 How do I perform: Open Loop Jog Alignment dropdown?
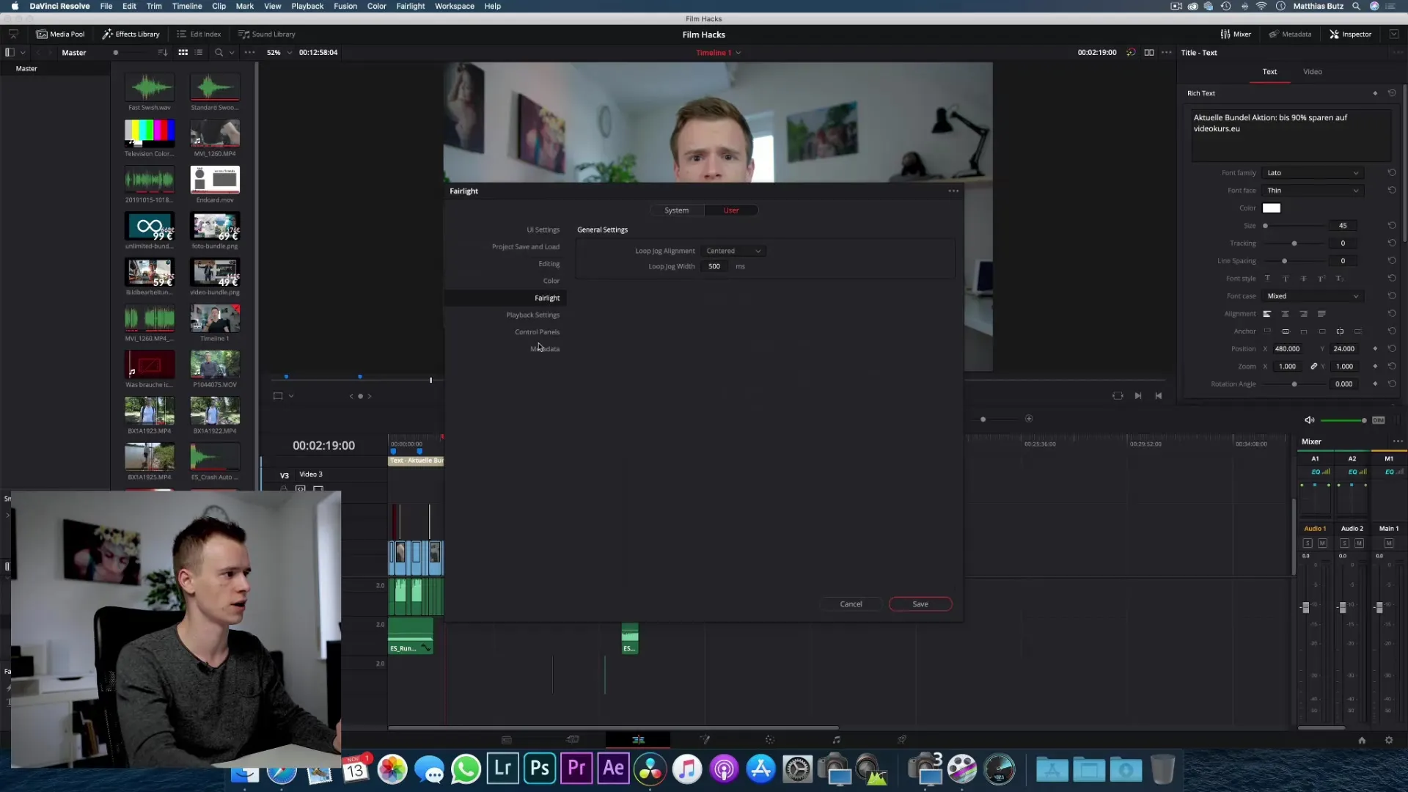pyautogui.click(x=733, y=251)
